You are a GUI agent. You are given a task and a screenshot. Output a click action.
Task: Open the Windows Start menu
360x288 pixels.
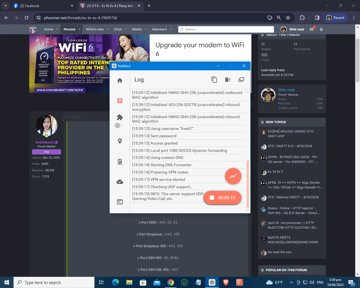pos(7,282)
